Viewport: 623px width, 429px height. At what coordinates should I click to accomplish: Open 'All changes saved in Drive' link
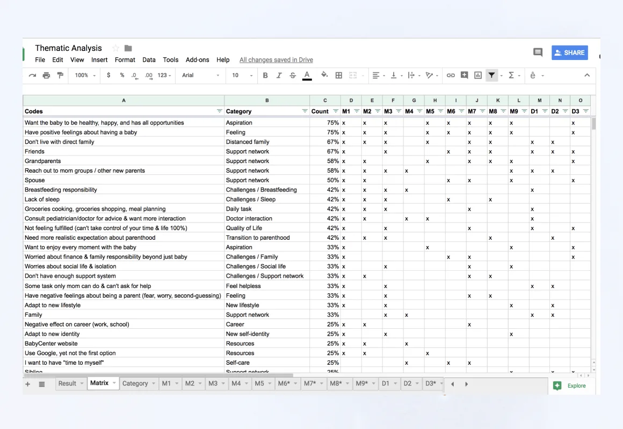[x=276, y=60]
